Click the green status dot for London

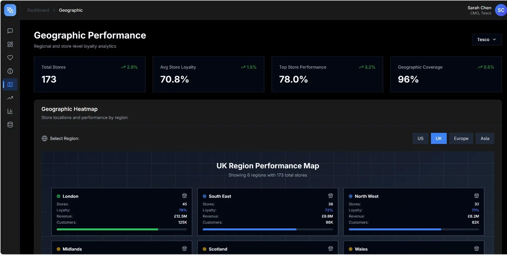click(58, 196)
